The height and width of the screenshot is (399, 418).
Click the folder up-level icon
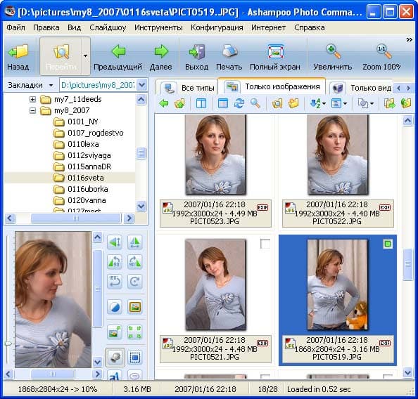click(x=179, y=103)
